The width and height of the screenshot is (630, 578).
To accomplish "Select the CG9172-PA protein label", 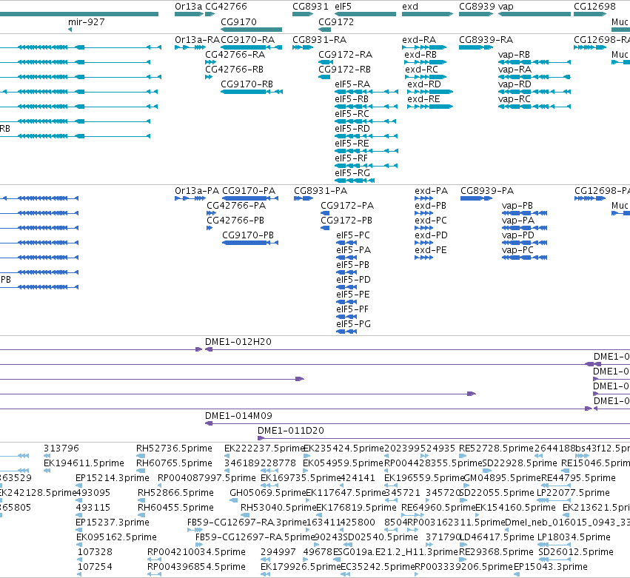I will pos(347,206).
